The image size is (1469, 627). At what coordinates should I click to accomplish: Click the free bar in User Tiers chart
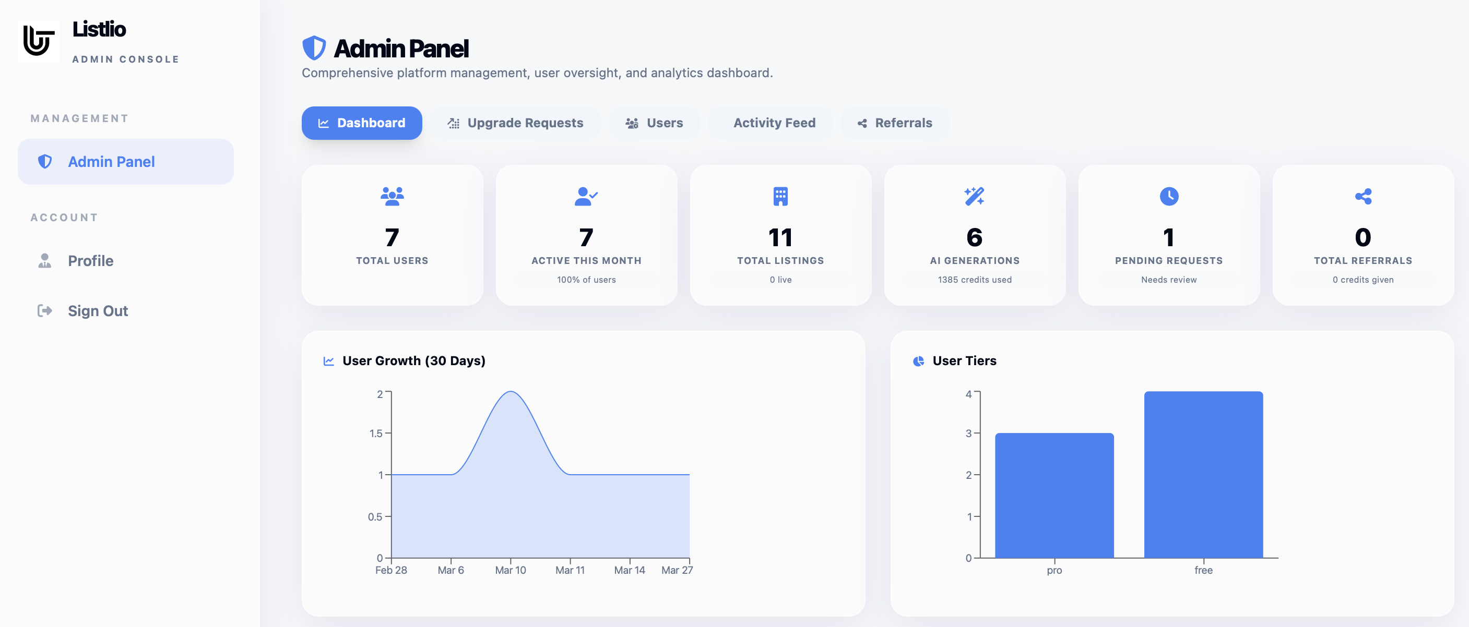pos(1203,474)
